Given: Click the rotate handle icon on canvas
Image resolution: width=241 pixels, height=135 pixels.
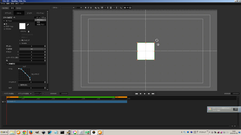Looking at the screenshot, I should pos(157,40).
